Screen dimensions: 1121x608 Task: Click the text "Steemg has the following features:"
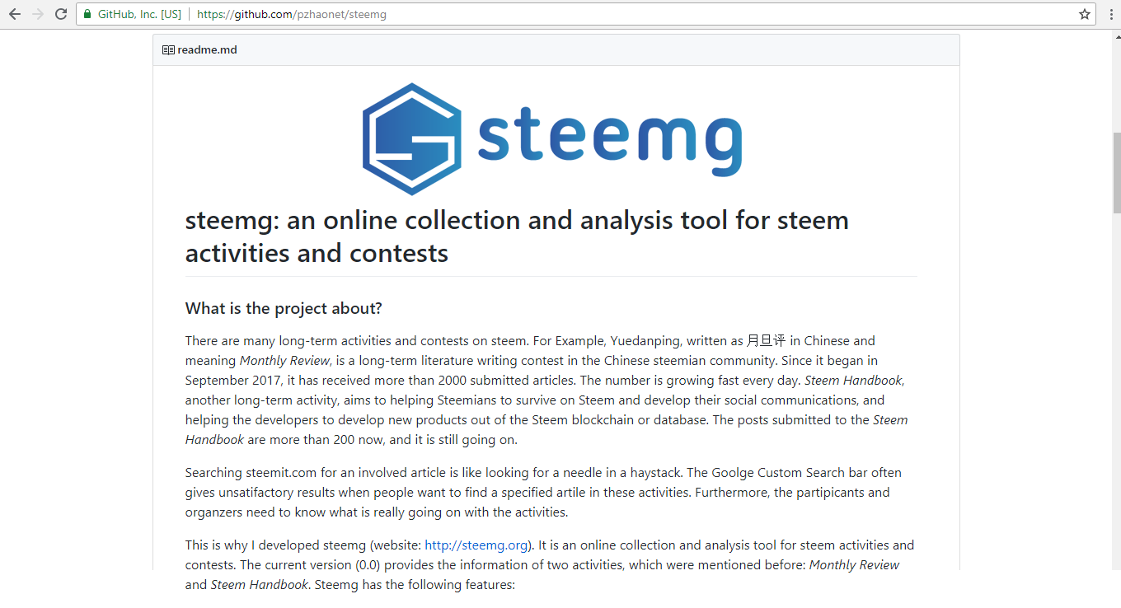coord(415,585)
